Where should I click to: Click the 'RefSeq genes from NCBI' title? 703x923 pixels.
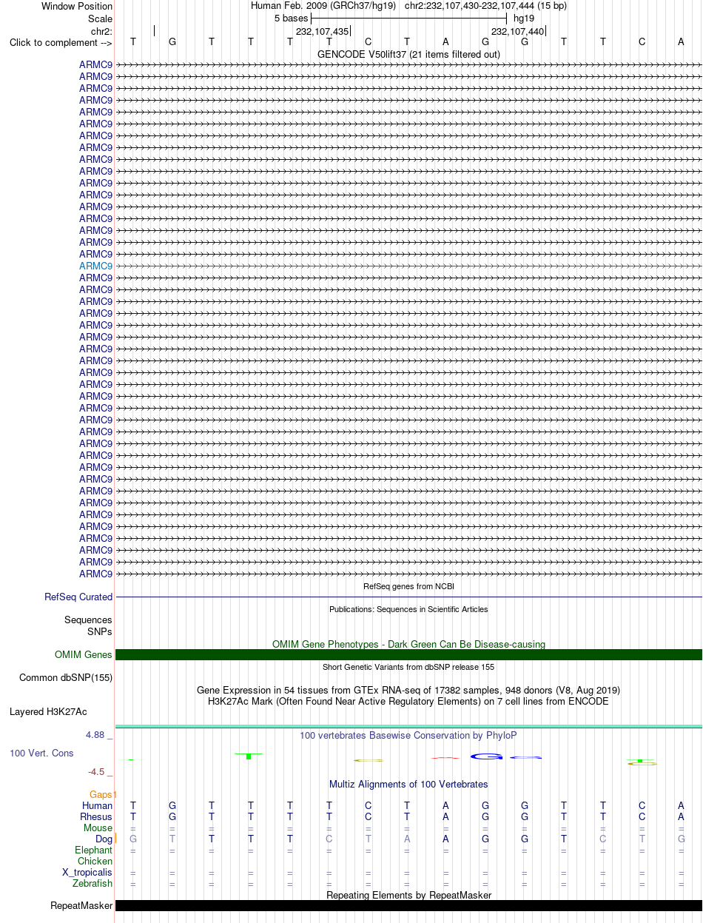[408, 586]
